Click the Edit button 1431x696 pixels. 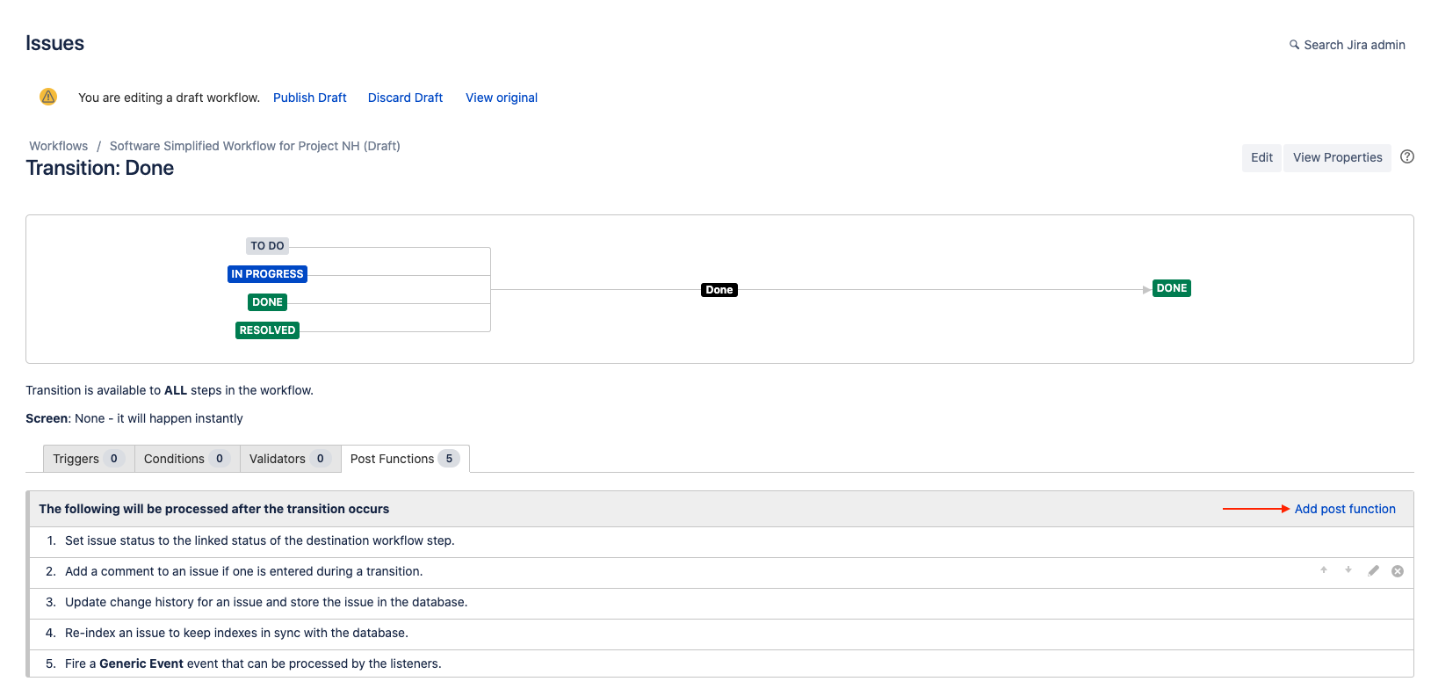click(x=1261, y=157)
